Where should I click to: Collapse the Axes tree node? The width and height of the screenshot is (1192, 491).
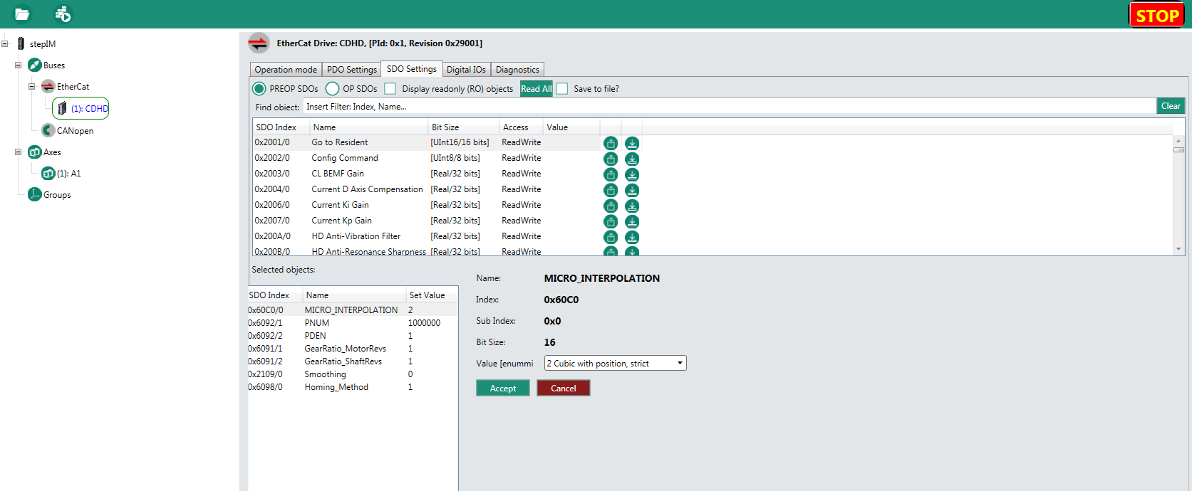[19, 152]
